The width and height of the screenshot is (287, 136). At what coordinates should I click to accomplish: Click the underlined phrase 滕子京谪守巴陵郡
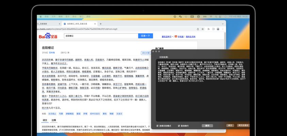64,60
